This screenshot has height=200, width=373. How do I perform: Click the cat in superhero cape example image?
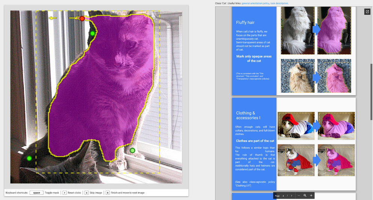pos(296,160)
